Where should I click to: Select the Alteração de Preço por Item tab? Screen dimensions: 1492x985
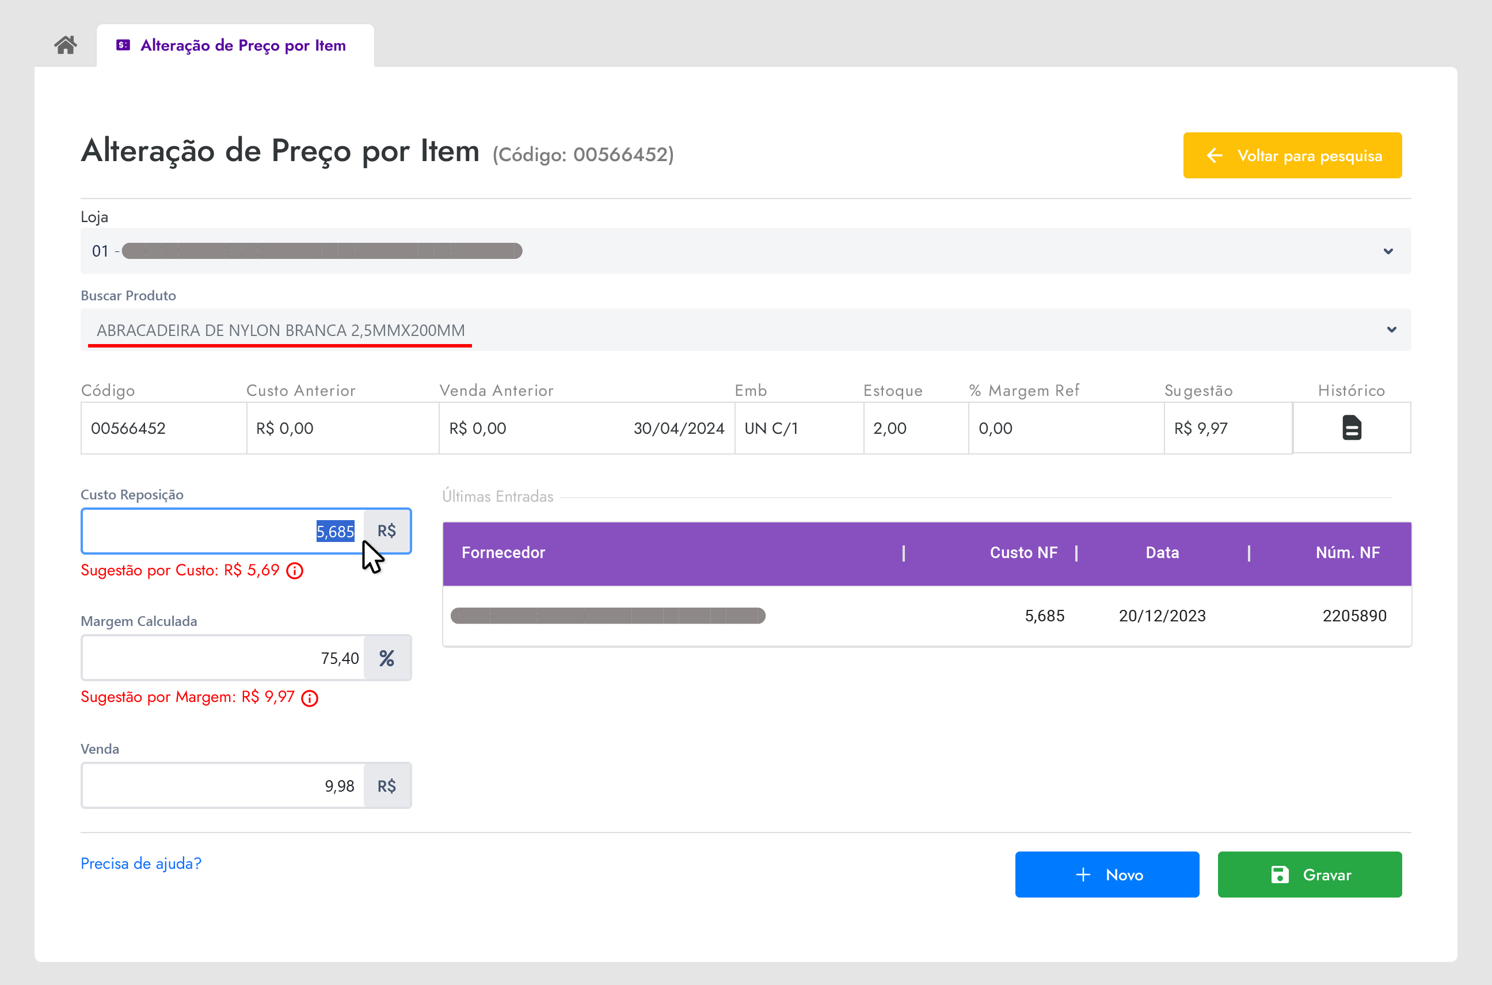coord(242,45)
